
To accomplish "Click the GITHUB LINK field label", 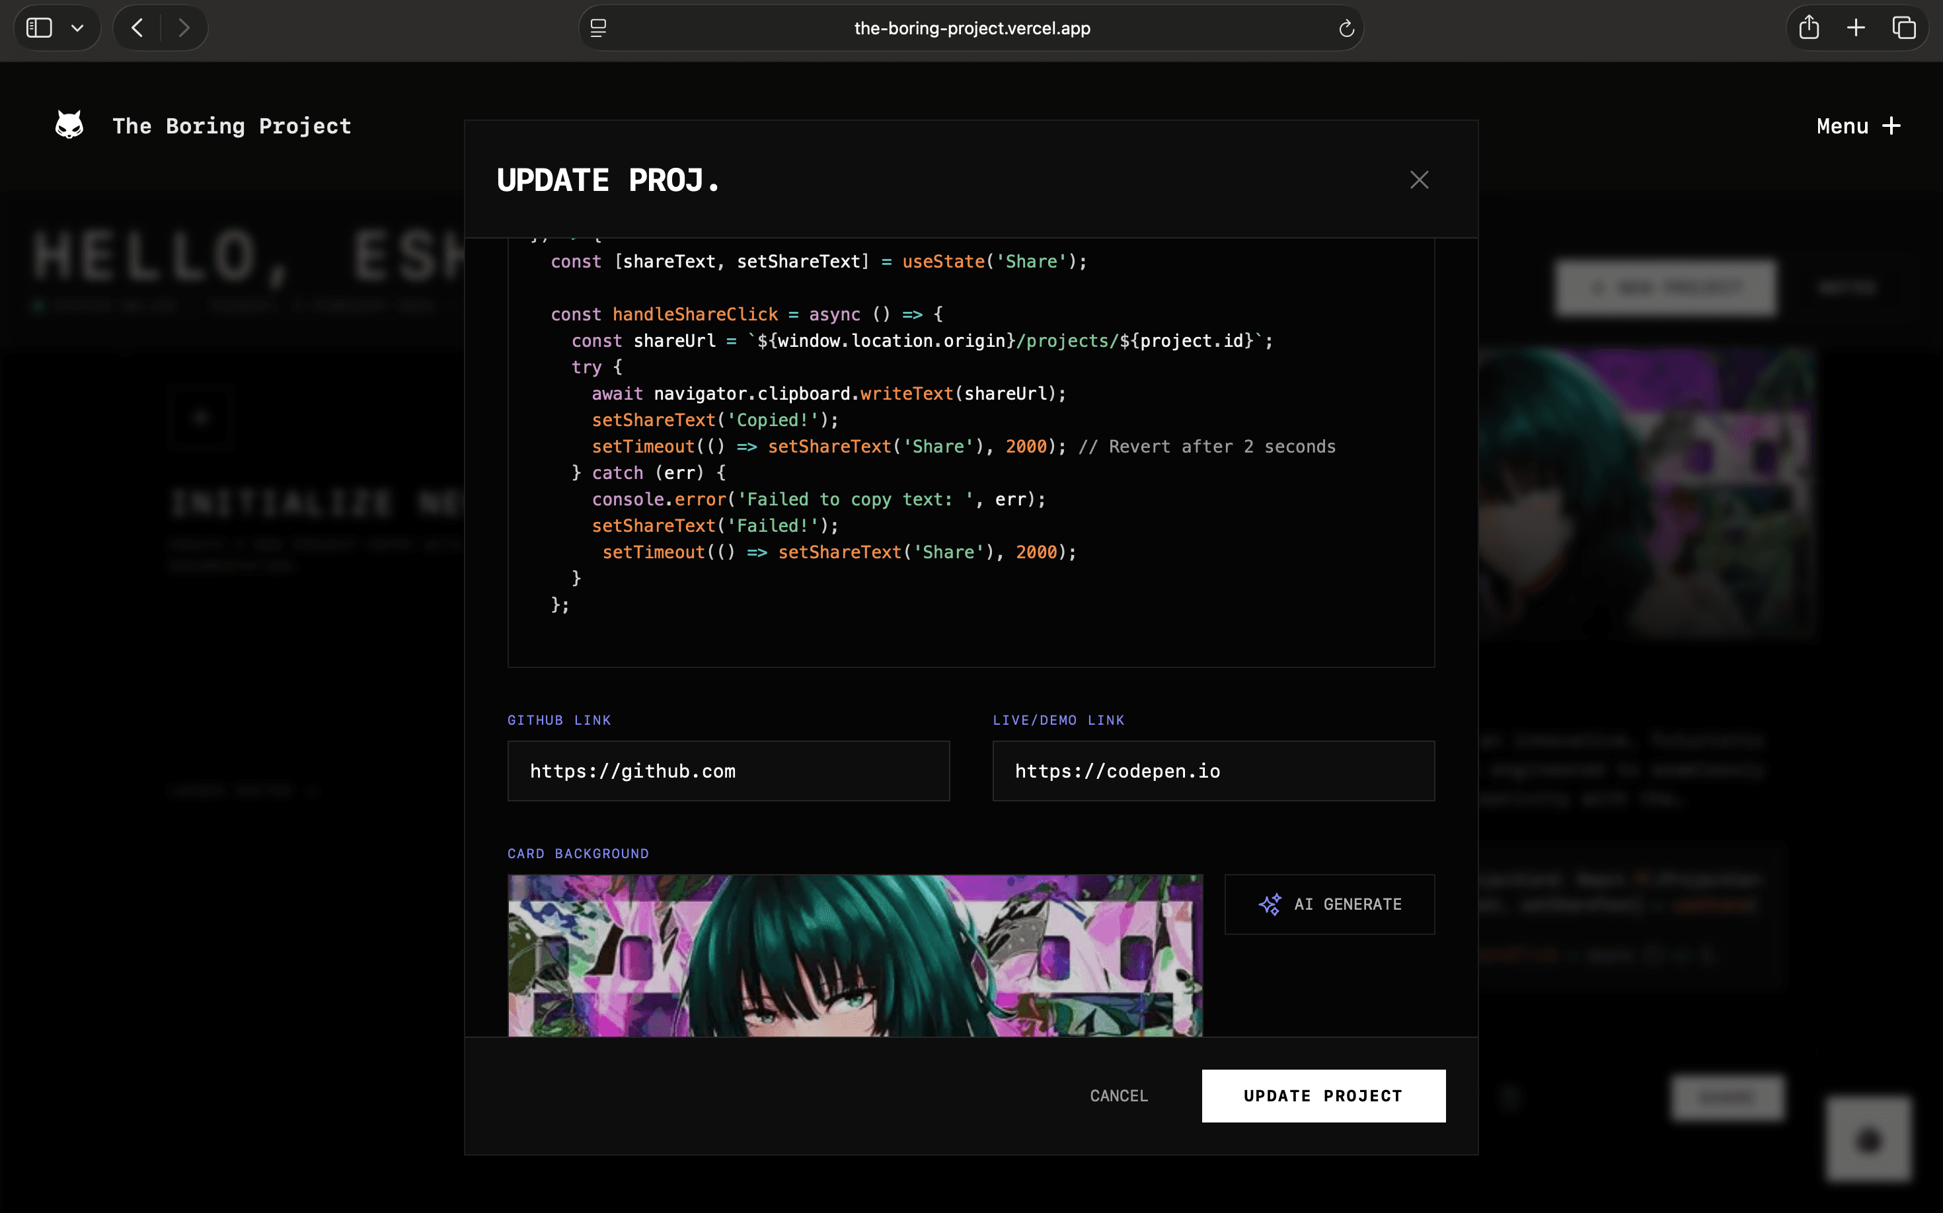I will [559, 720].
